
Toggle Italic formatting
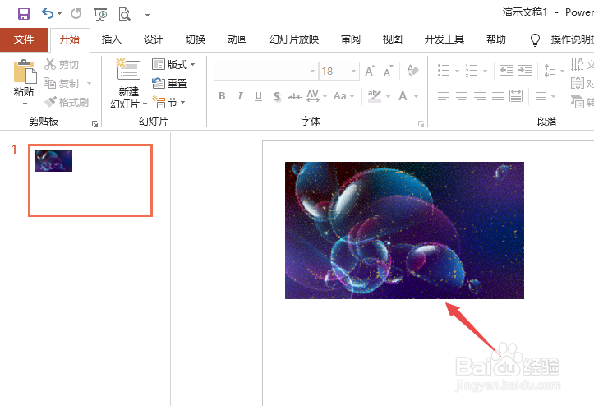(240, 96)
